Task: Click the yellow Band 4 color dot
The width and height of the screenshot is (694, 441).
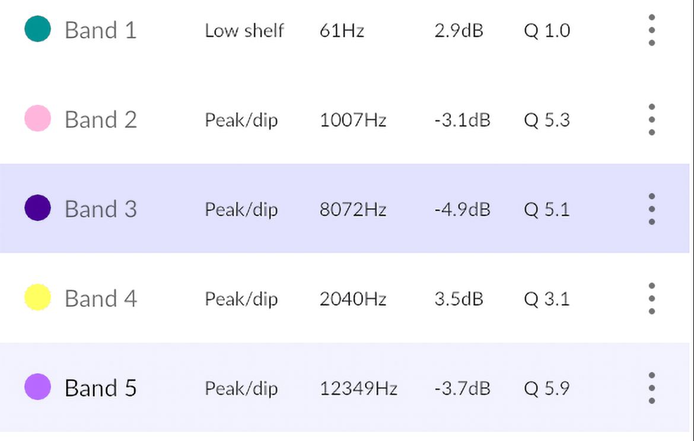Action: pyautogui.click(x=37, y=297)
